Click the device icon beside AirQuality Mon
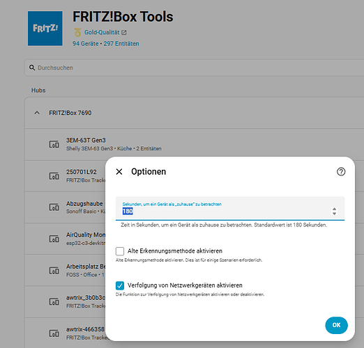Screen dimensions: 364x348 (54, 239)
